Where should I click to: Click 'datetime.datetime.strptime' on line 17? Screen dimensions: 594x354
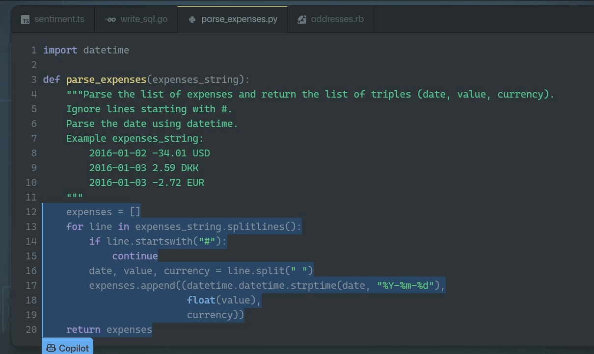262,285
